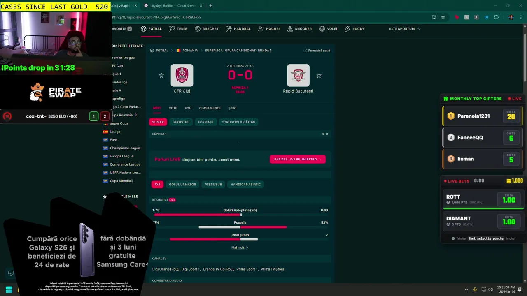Image resolution: width=527 pixels, height=296 pixels.
Task: Select the 1X2 odds filter
Action: [x=157, y=185]
